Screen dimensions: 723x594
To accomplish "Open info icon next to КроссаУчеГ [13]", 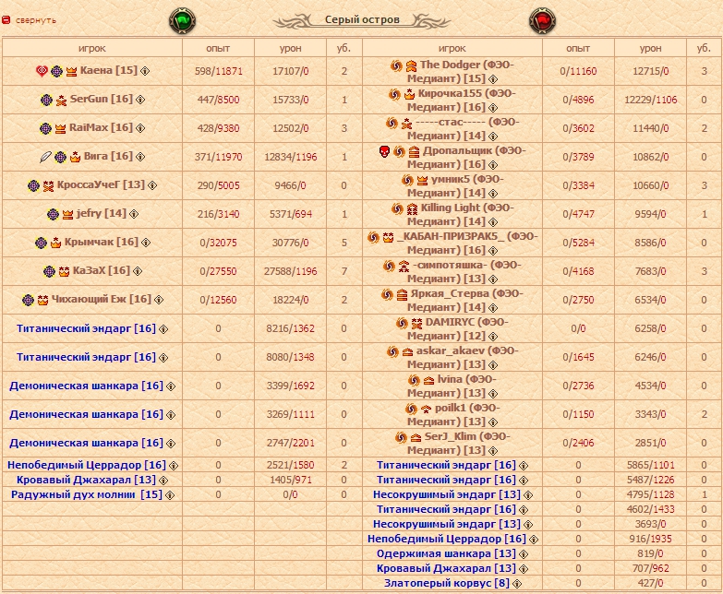I will pos(152,185).
